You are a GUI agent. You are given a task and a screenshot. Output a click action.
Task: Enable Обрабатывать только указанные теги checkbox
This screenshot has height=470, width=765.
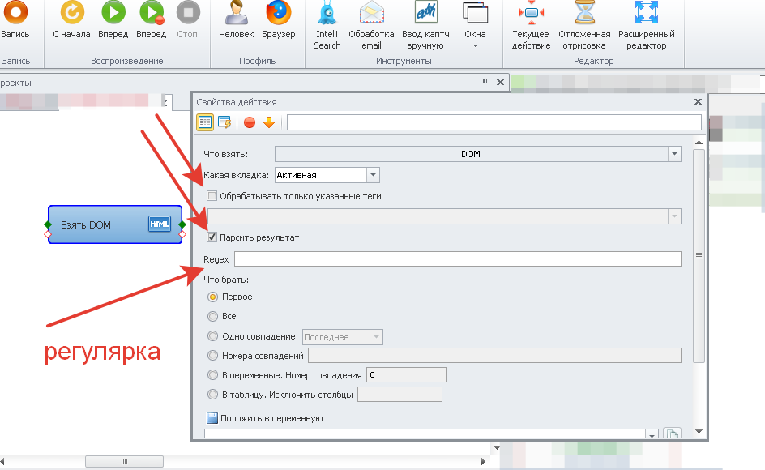click(x=212, y=196)
